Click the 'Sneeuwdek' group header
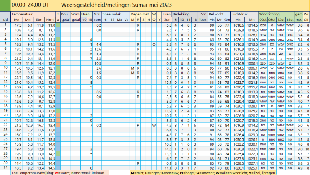Screen dimensions: 310x175 116,14
